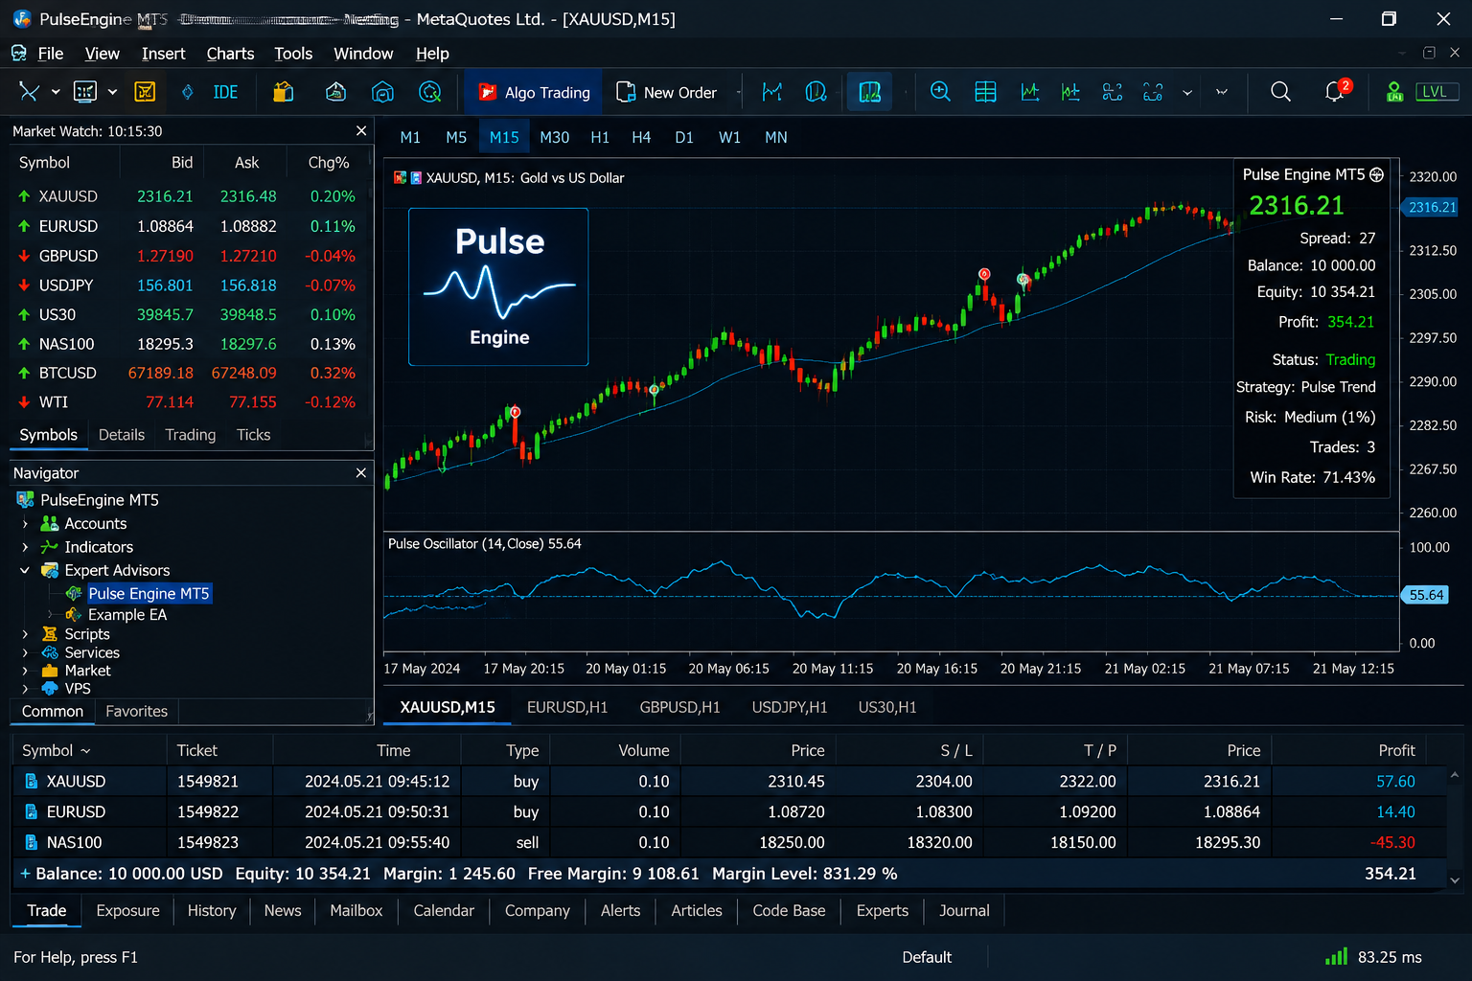Screen dimensions: 1472x981
Task: Select Example EA in Navigator
Action: pyautogui.click(x=127, y=615)
